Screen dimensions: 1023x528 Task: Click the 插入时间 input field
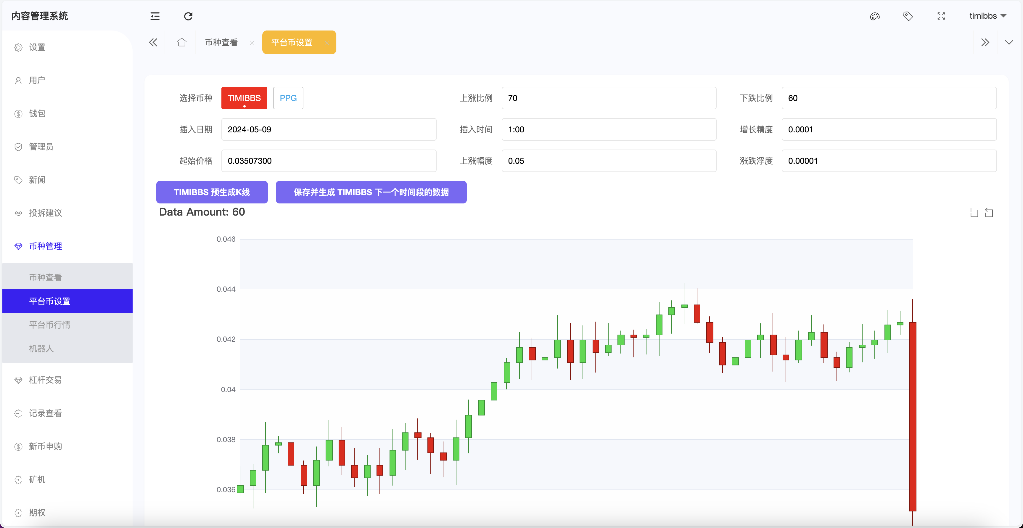(x=609, y=129)
